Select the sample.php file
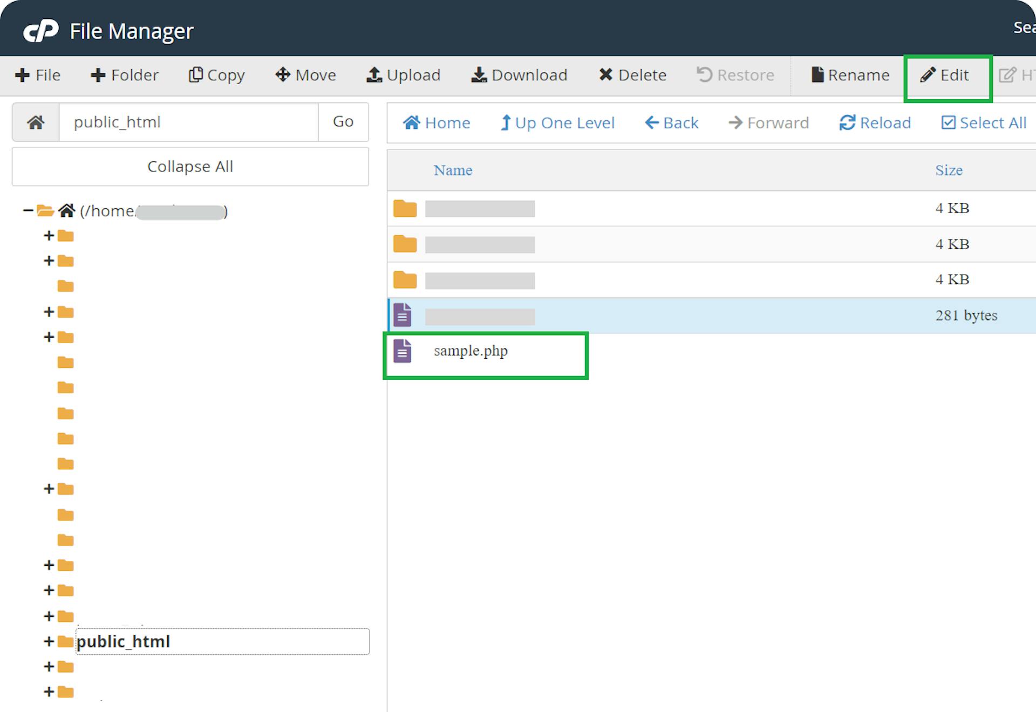Screen dimensions: 1036x712 coord(471,351)
